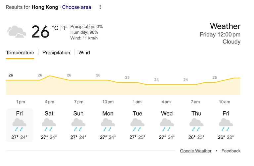Image resolution: width=254 pixels, height=166 pixels.
Task: Click the Feedback link
Action: [x=231, y=151]
